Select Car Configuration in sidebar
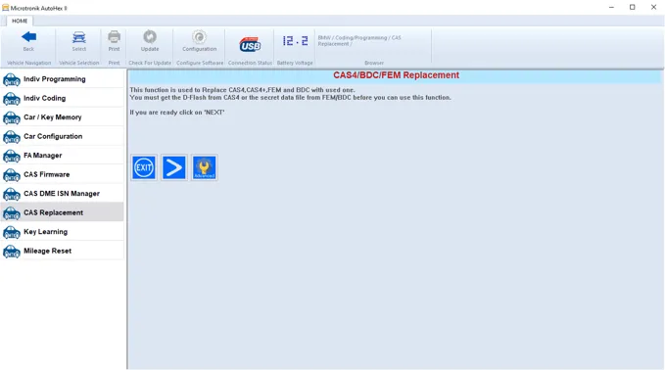 click(x=63, y=136)
